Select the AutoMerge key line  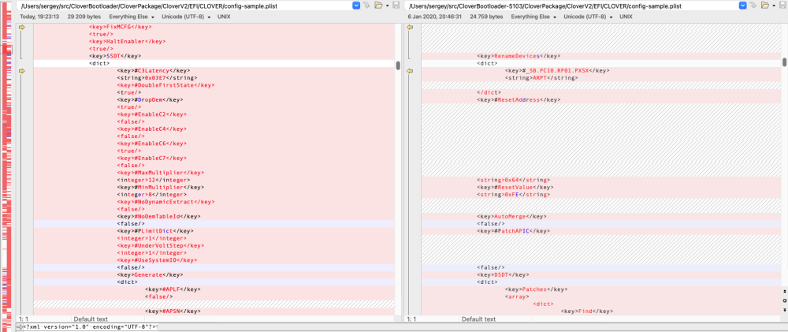pyautogui.click(x=511, y=217)
